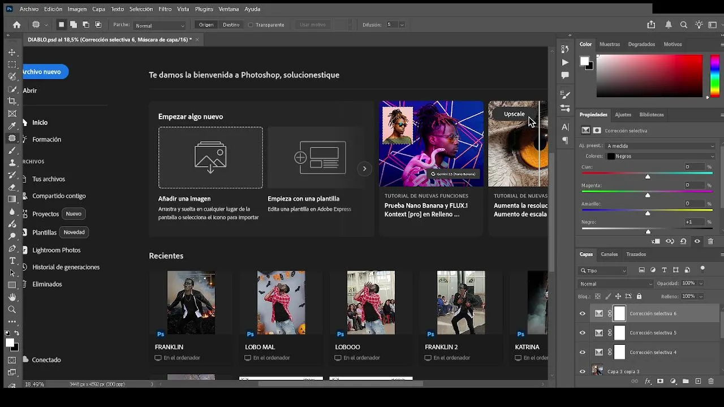Open Historial de generaciones in sidebar

point(66,267)
